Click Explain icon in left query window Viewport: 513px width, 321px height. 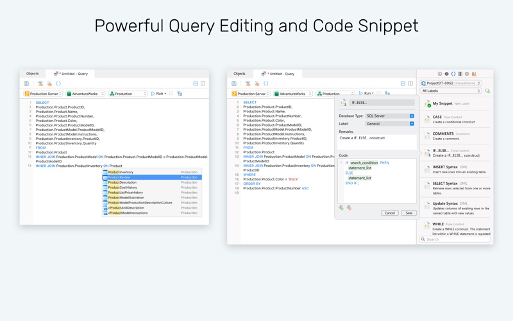click(x=180, y=94)
